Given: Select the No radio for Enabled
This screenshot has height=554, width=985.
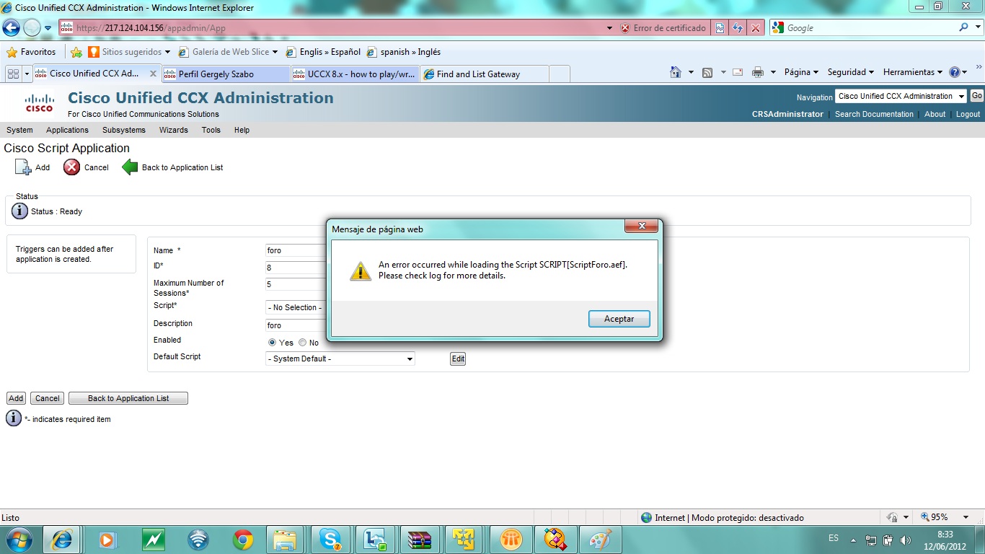Looking at the screenshot, I should pyautogui.click(x=303, y=343).
